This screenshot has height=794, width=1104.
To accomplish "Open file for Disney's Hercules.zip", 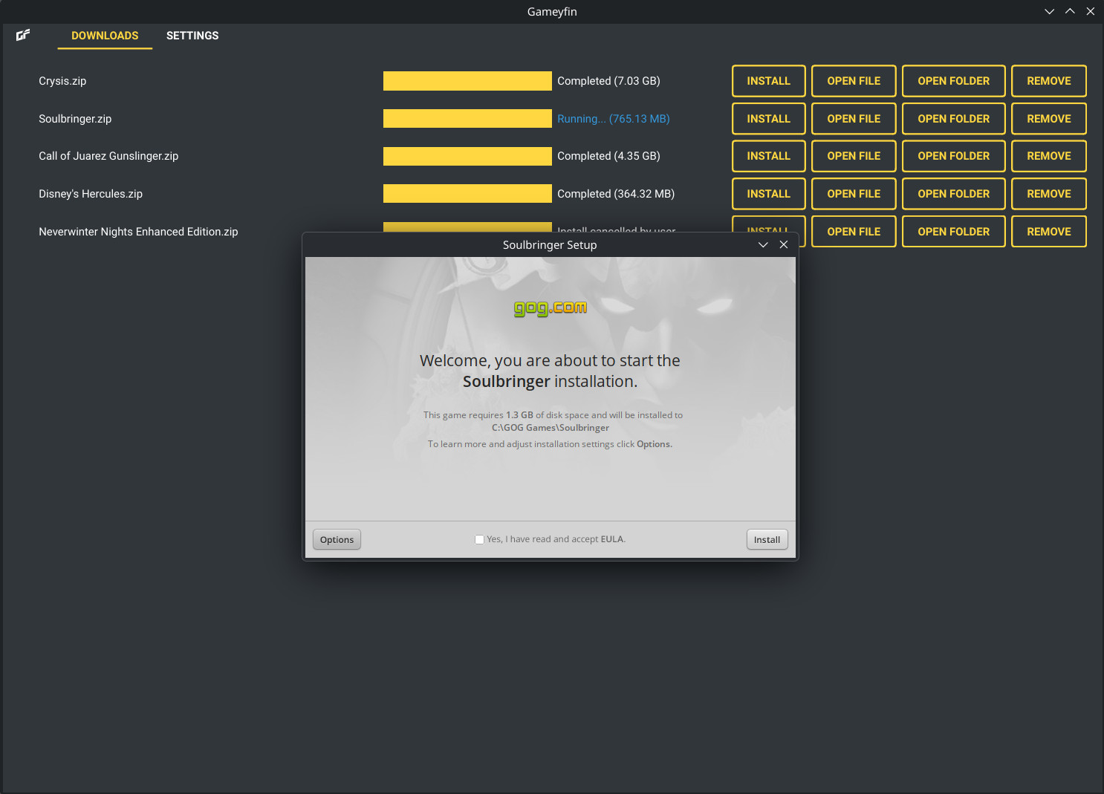I will point(854,194).
